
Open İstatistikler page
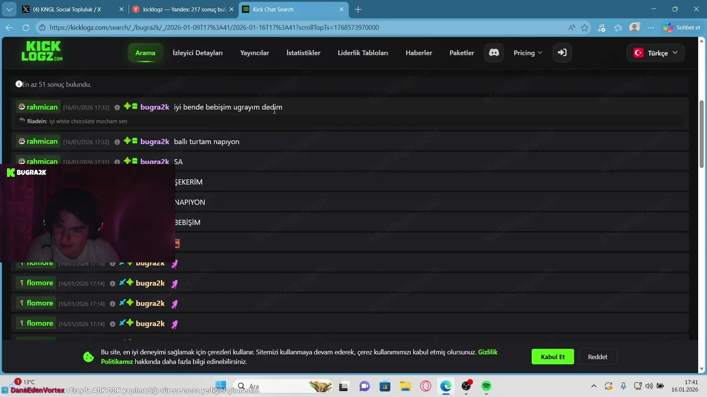(303, 53)
